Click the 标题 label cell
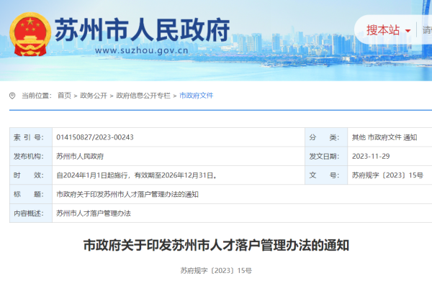The image size is (432, 281). [31, 194]
